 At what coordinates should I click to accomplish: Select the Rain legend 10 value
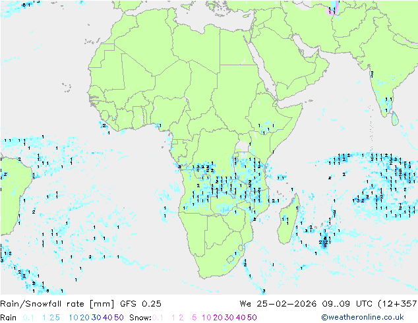74,318
